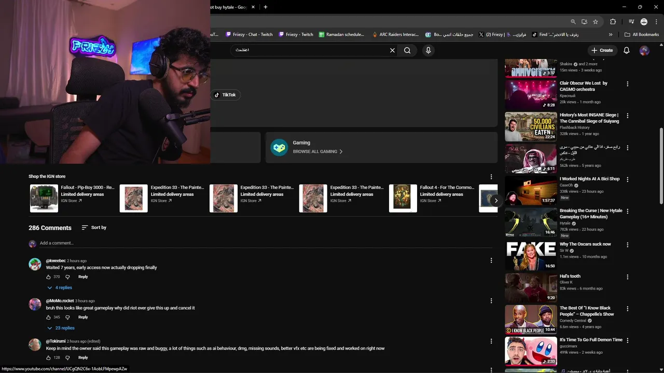The width and height of the screenshot is (664, 373).
Task: Clear the YouTube search text
Action: [x=392, y=50]
